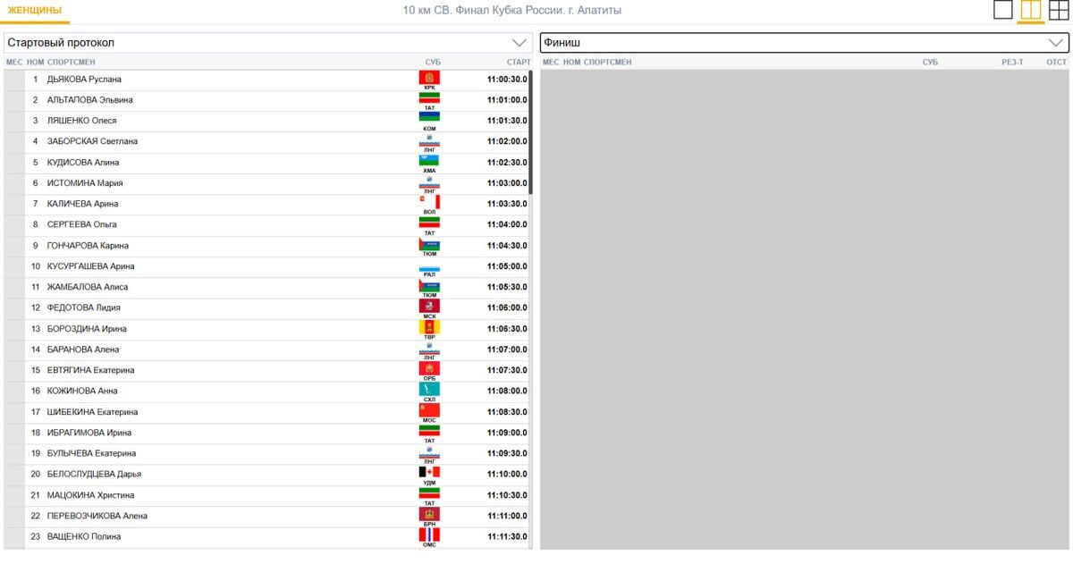Click the race title 10 км СВ. Финал Кубка России

click(x=511, y=11)
